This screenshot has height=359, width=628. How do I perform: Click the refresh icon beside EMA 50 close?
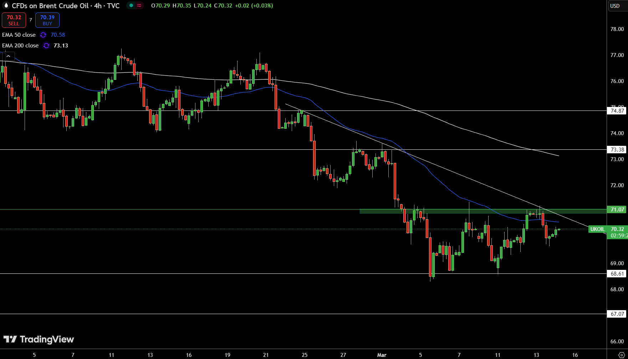coord(43,35)
